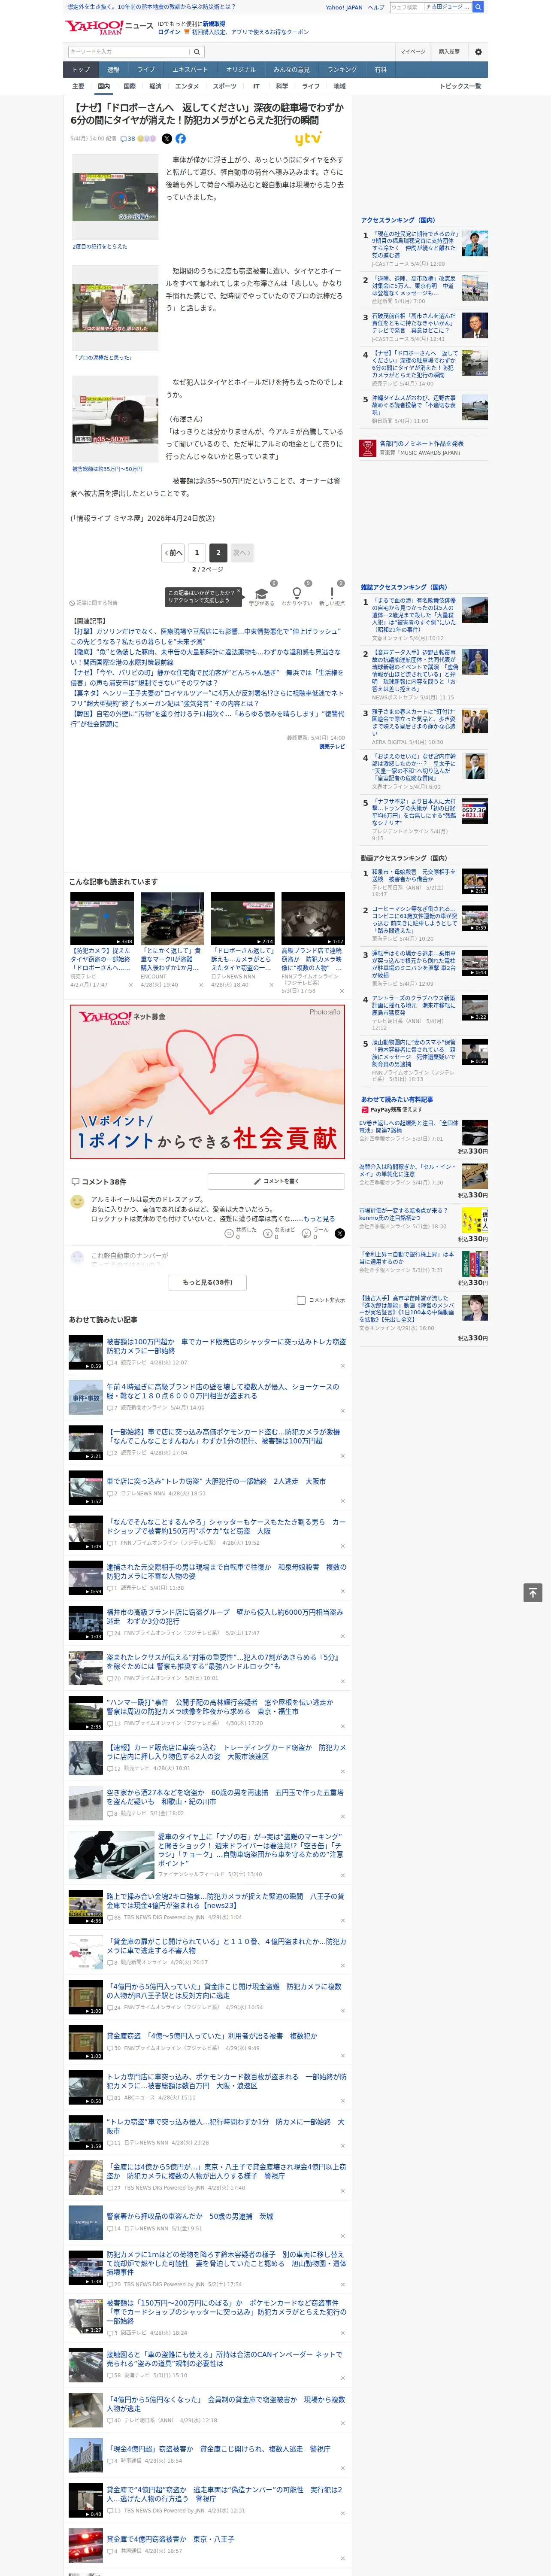
Task: Open settings via the gear icon
Action: click(x=478, y=51)
